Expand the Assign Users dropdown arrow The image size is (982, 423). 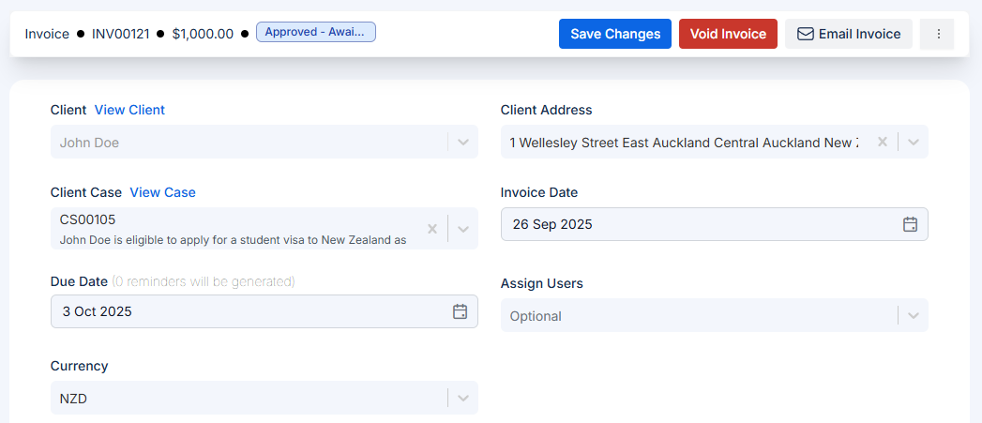coord(914,316)
